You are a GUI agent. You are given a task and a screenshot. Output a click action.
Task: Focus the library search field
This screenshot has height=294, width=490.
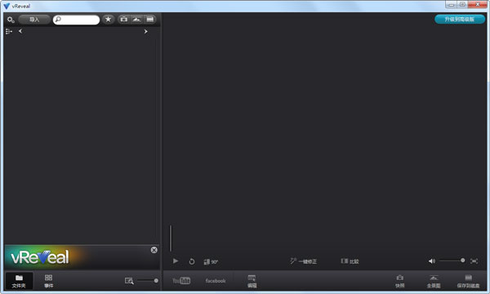pos(76,20)
